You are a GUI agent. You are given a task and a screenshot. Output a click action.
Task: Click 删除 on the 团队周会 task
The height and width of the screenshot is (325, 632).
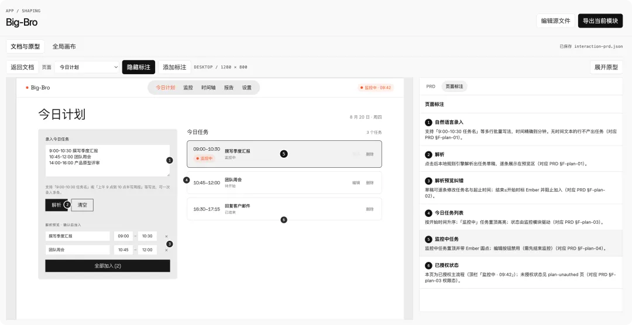click(x=370, y=183)
